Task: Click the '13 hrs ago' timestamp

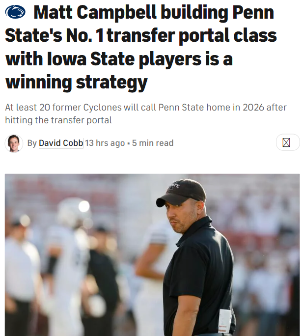Action: pyautogui.click(x=105, y=143)
